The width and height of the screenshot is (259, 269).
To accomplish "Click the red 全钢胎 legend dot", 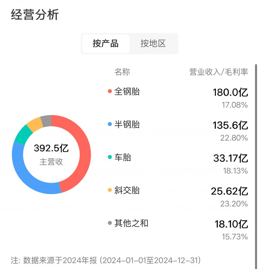I will click(x=110, y=91).
